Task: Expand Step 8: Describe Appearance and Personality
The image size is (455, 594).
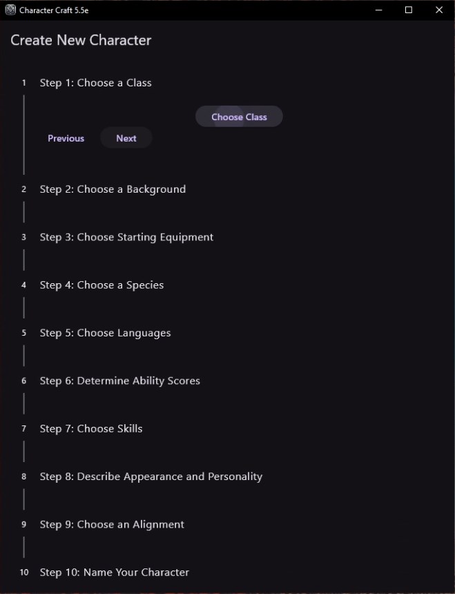Action: pos(151,476)
